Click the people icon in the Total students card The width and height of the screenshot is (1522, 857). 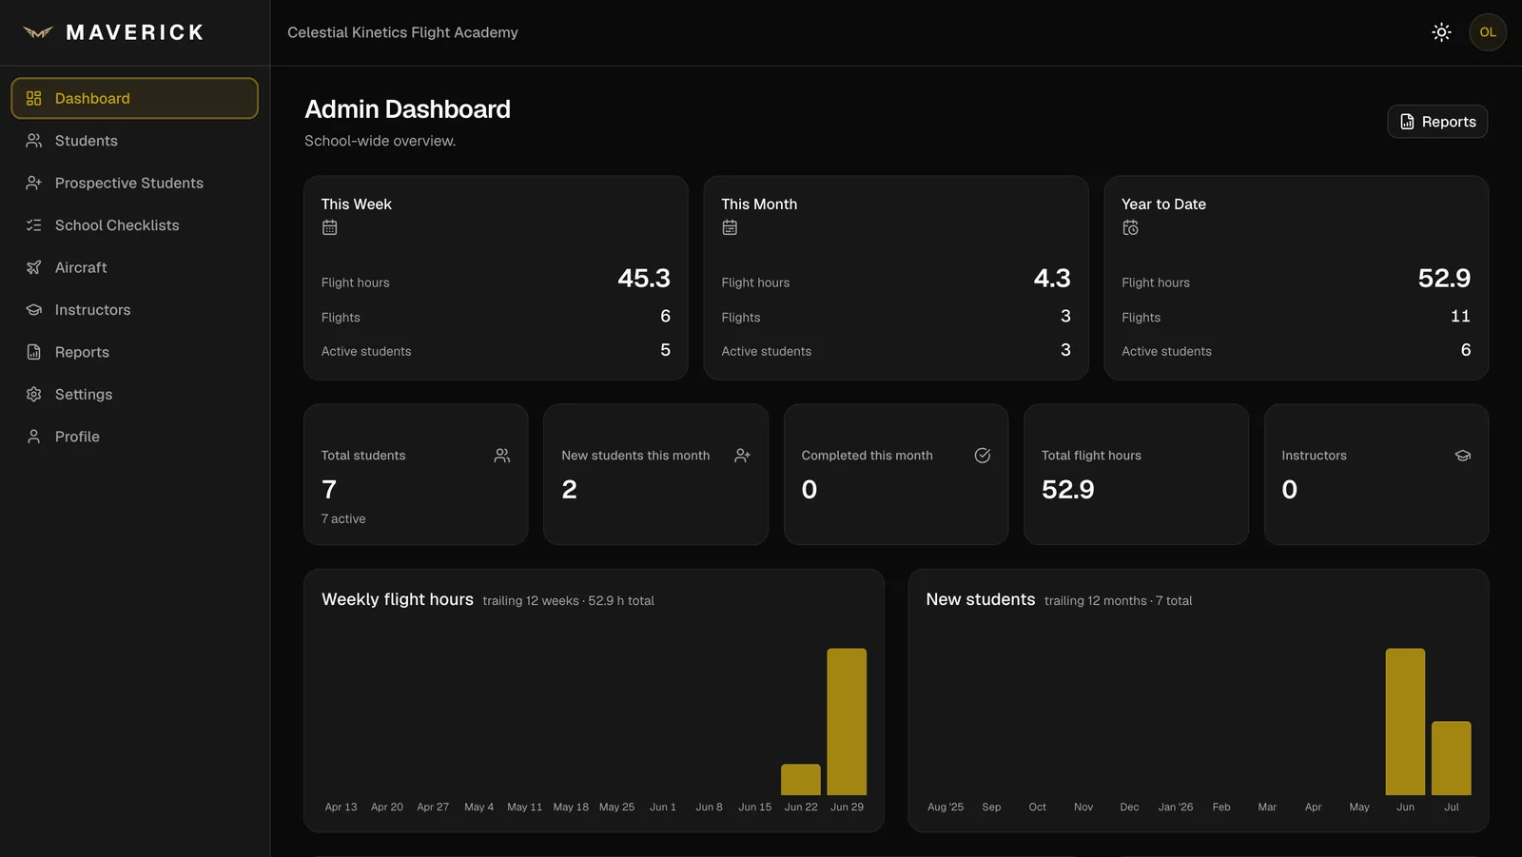(x=502, y=456)
